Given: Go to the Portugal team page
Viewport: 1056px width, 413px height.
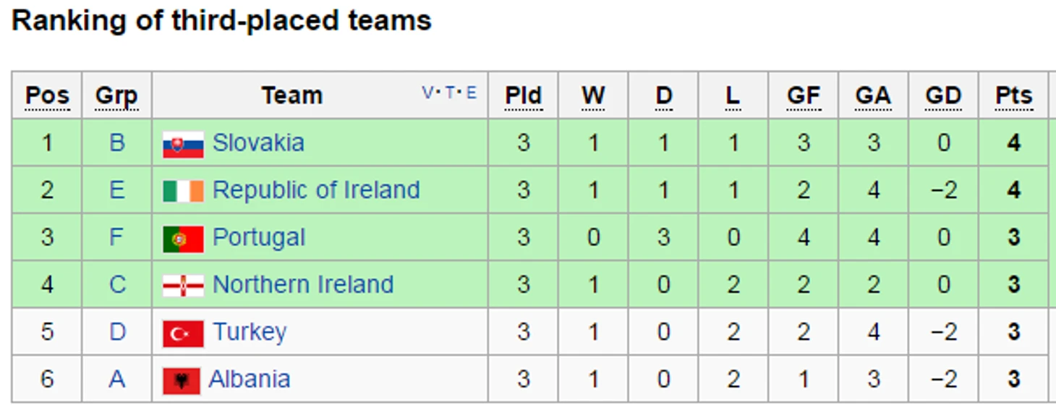Looking at the screenshot, I should point(259,238).
